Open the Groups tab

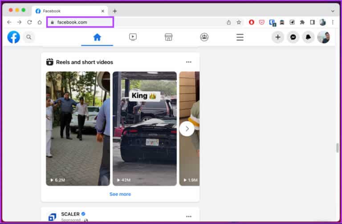coord(204,37)
